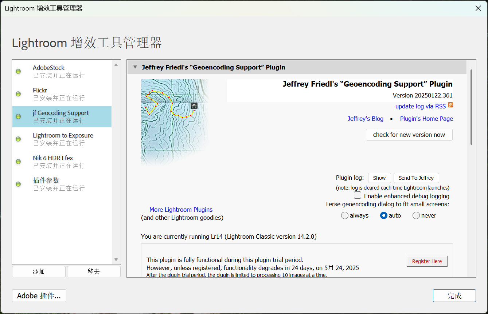Open More Lightroom Plugins link

181,210
